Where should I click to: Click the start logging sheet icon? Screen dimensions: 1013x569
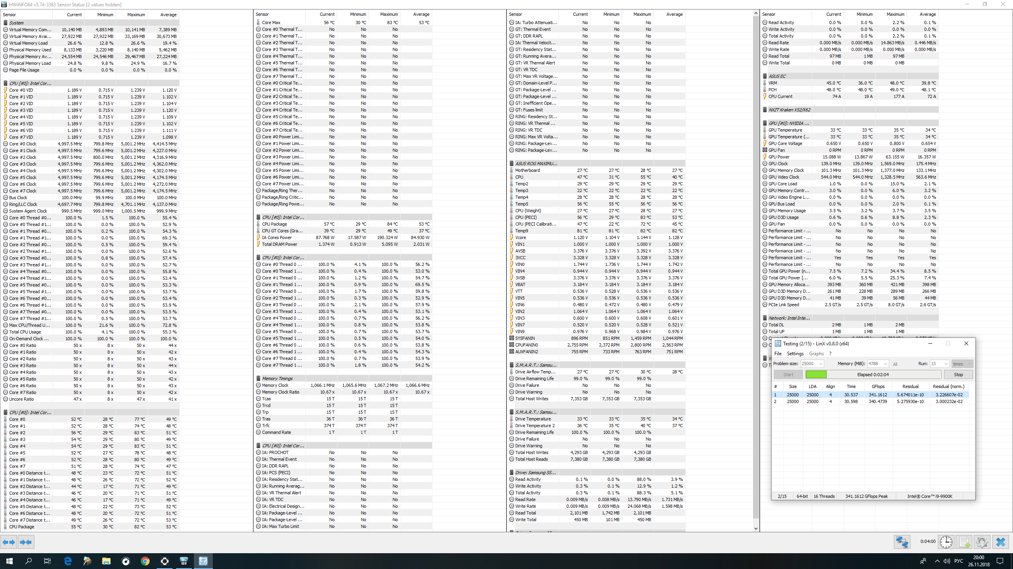(964, 542)
